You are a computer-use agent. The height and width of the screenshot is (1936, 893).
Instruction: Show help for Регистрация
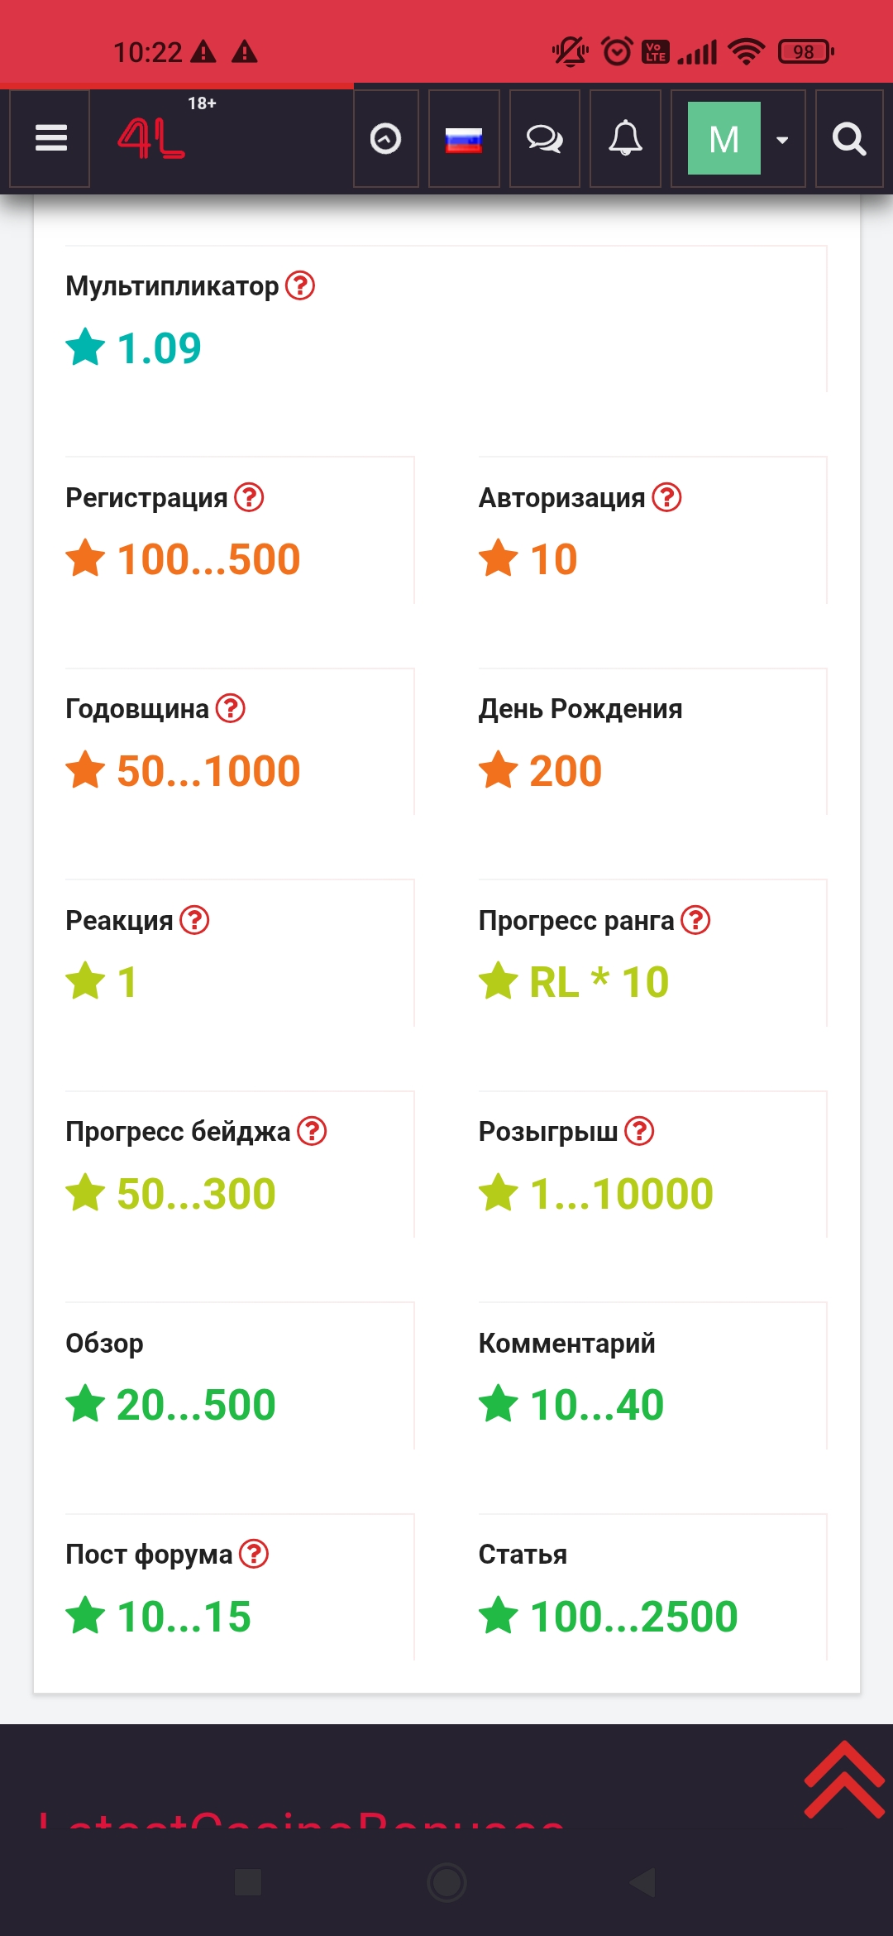pos(249,497)
